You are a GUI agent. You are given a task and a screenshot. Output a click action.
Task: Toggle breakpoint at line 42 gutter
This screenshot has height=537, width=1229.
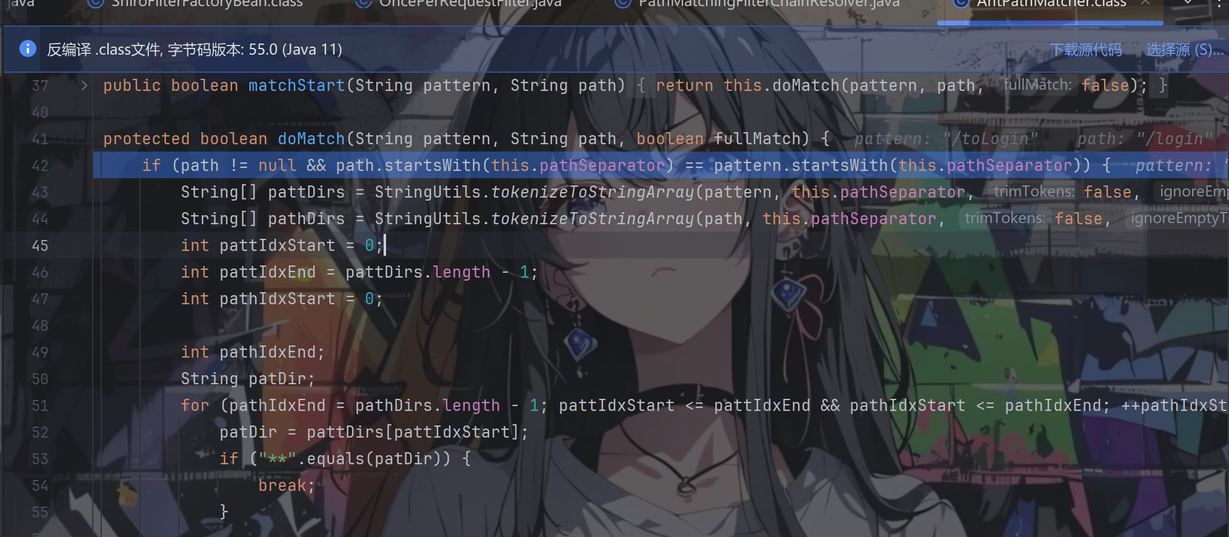coord(40,165)
